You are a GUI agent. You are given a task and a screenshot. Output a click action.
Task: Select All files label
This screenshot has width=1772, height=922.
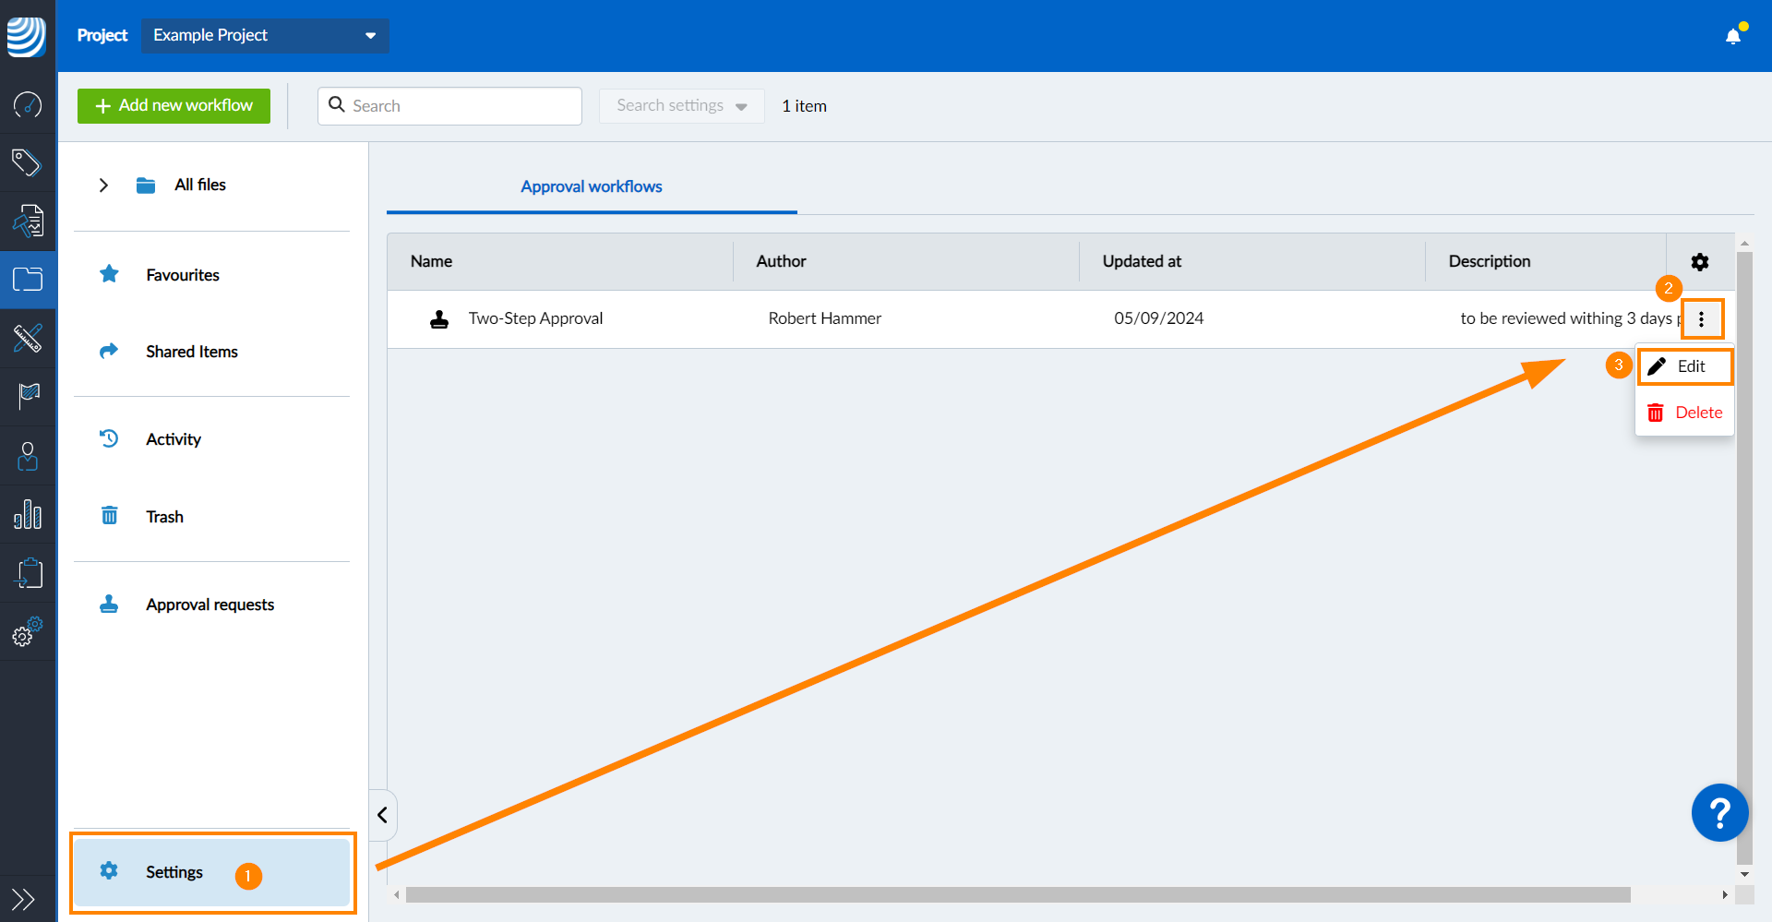click(200, 185)
